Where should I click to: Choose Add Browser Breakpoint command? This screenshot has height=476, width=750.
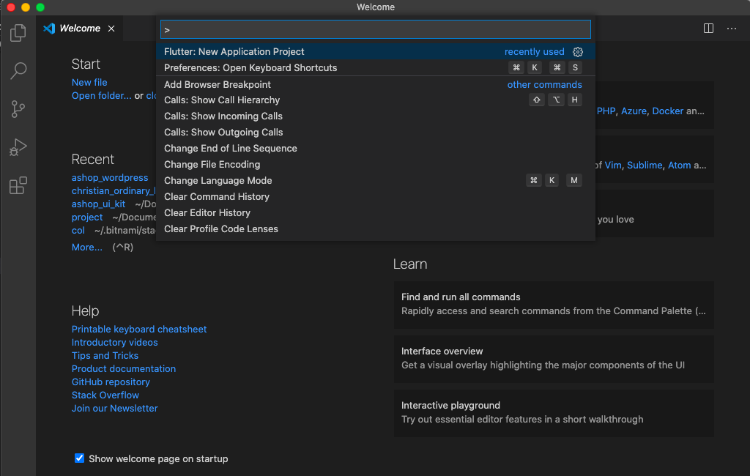376,84
